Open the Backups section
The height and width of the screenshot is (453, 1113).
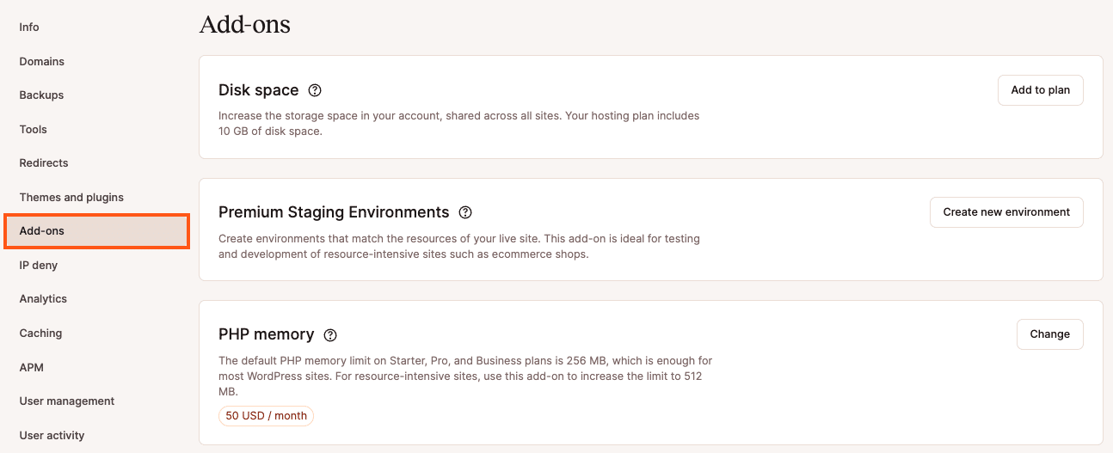(41, 95)
